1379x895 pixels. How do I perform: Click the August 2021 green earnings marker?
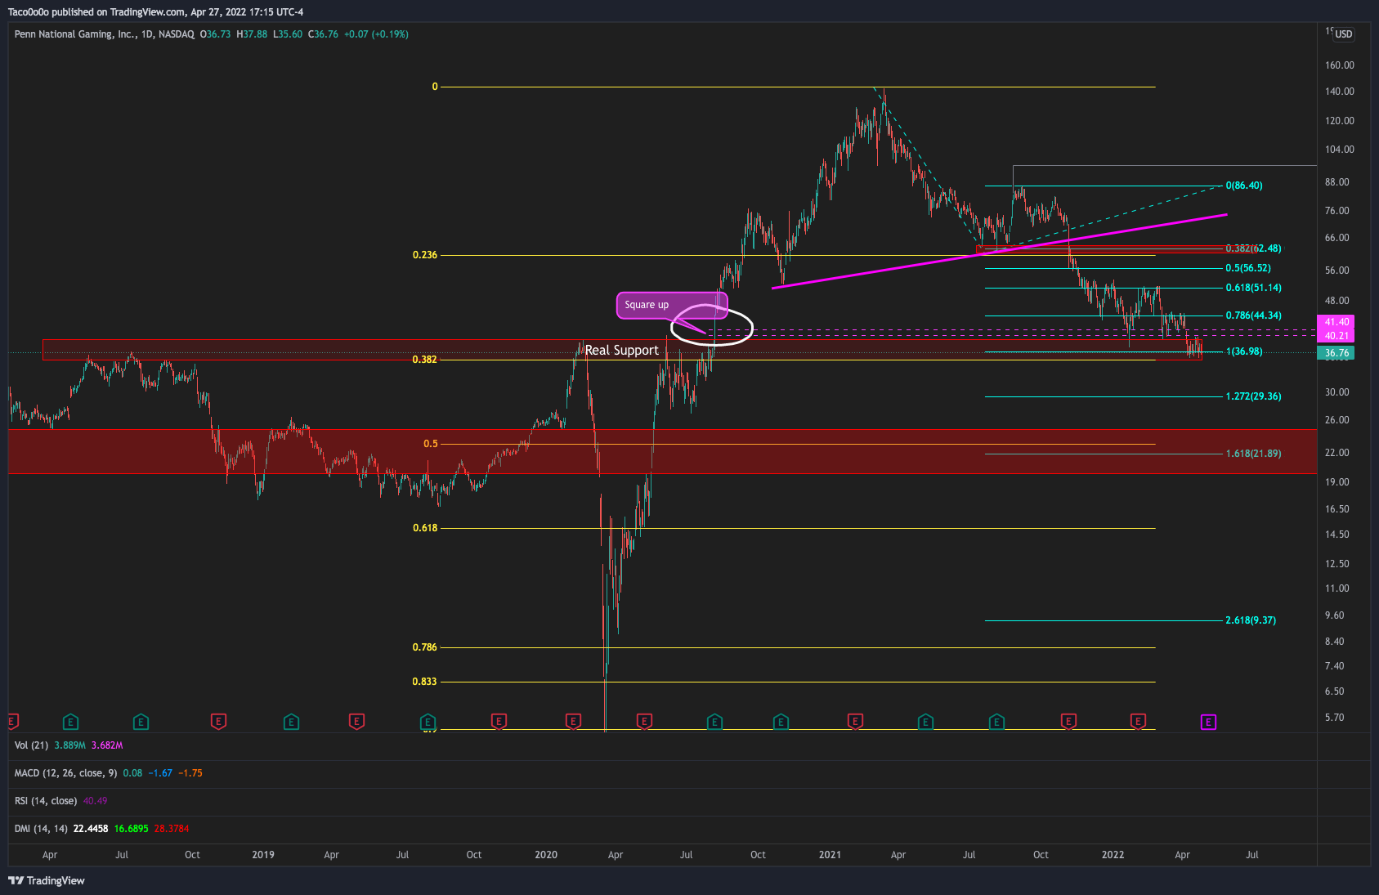point(996,722)
